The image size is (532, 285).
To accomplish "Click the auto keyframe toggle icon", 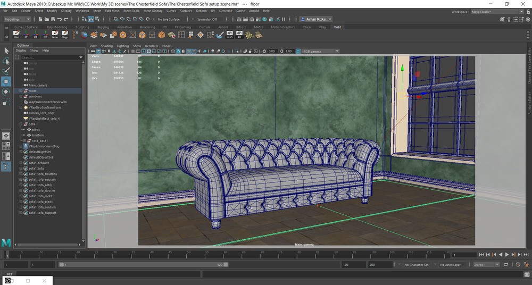I will pyautogui.click(x=518, y=265).
